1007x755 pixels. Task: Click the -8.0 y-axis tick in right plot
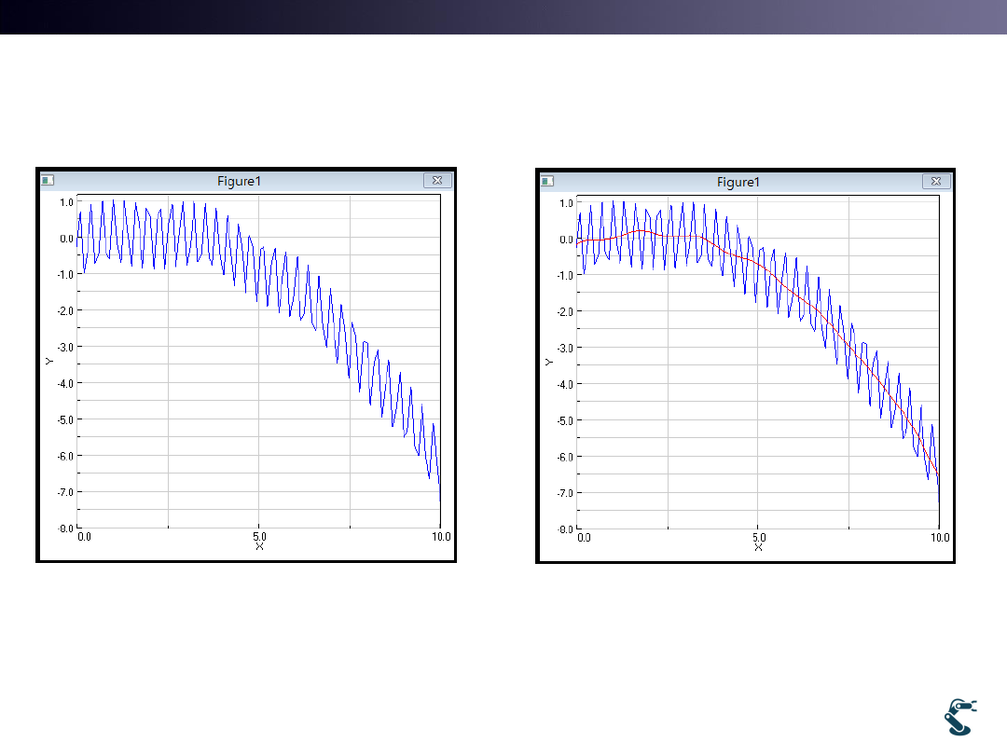[566, 528]
